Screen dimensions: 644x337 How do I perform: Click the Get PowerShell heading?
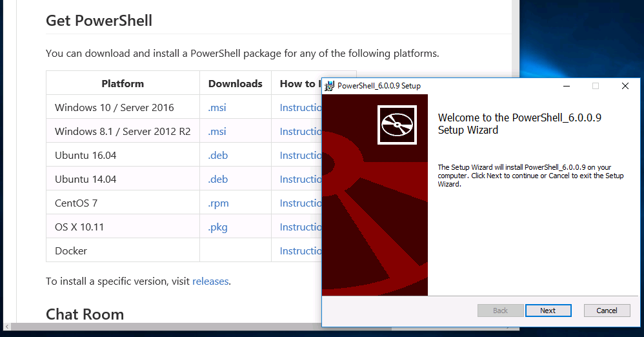tap(99, 21)
